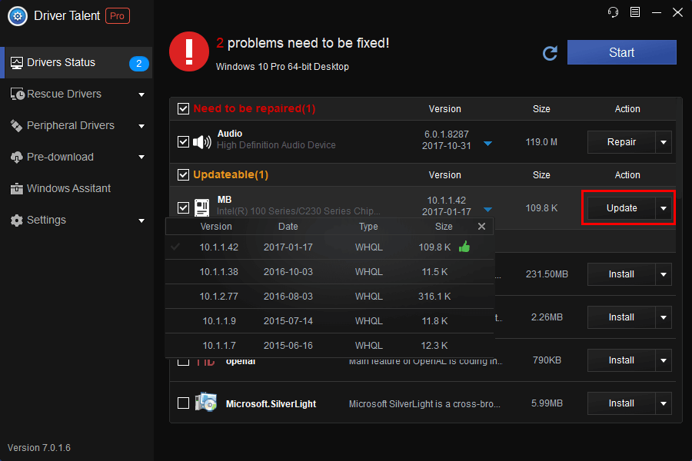
Task: Click the green thumbs-up recommended icon
Action: pyautogui.click(x=464, y=247)
